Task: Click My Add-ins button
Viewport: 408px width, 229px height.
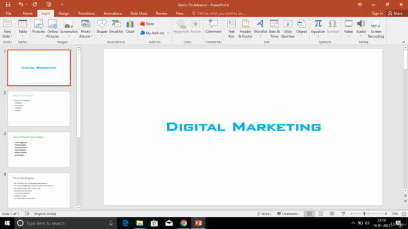Action: (152, 33)
